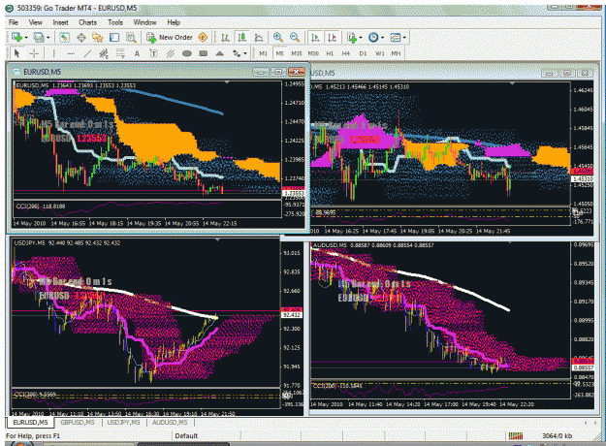Zoom in on the chart
The height and width of the screenshot is (446, 606).
pos(277,37)
